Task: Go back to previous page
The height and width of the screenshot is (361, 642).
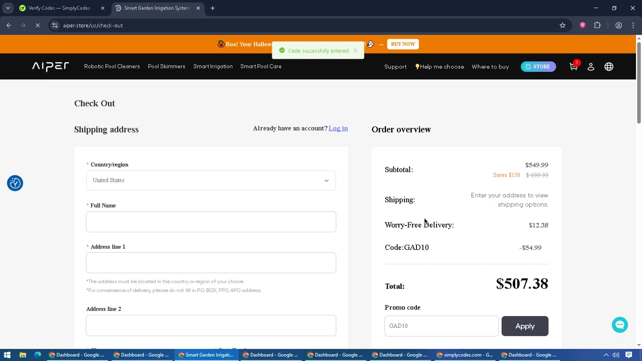Action: pos(9,25)
